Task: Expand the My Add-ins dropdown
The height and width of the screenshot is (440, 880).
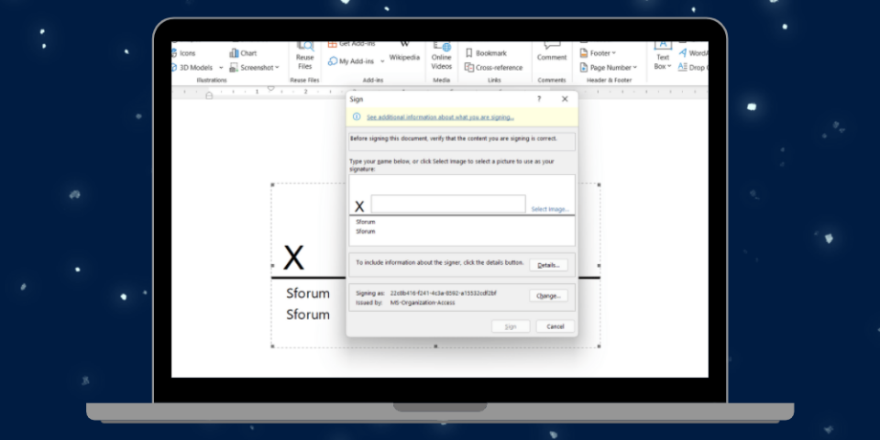Action: [x=382, y=61]
